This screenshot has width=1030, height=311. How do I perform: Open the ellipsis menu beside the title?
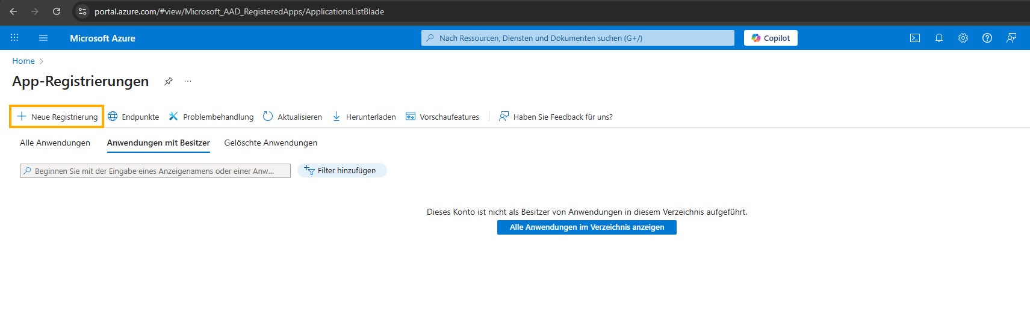(188, 81)
